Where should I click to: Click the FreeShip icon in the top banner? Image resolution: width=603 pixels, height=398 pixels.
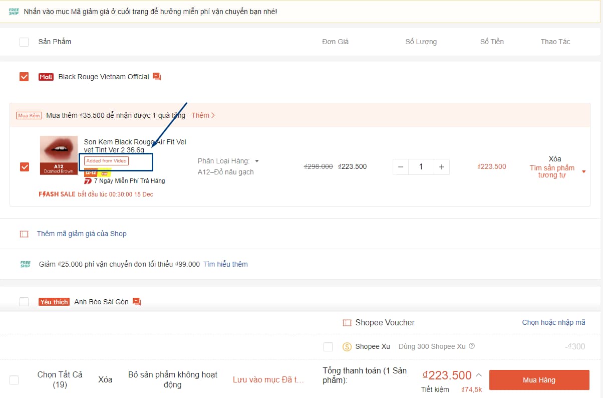click(x=14, y=10)
